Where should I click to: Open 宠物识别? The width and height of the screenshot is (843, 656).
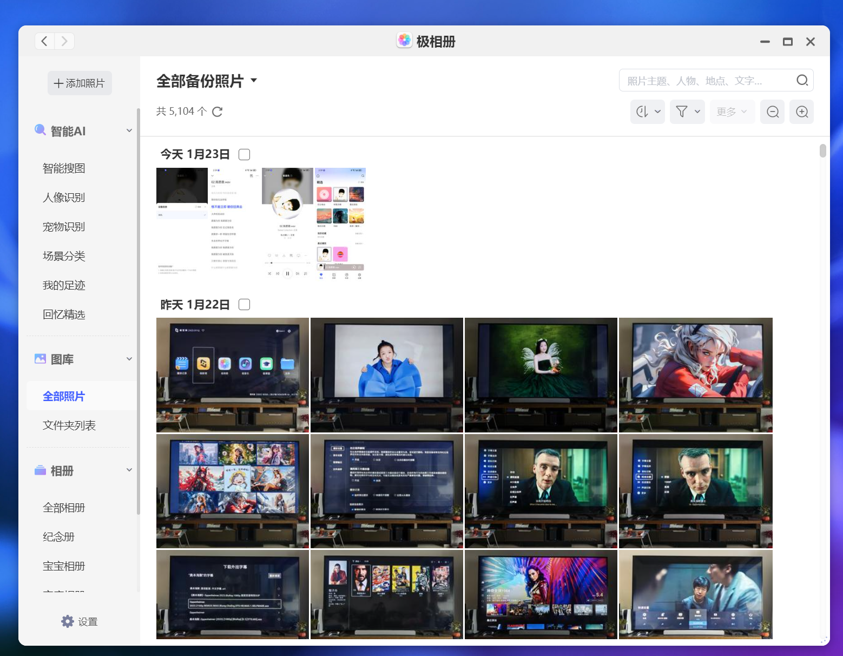pos(64,227)
